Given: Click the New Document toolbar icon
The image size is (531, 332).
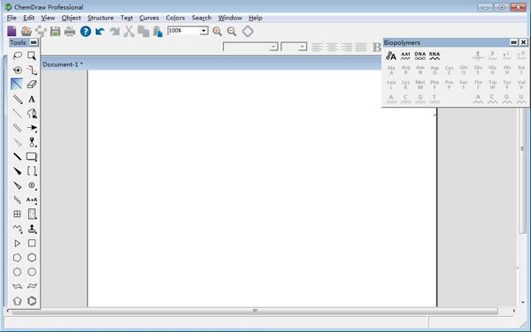Looking at the screenshot, I should [12, 31].
